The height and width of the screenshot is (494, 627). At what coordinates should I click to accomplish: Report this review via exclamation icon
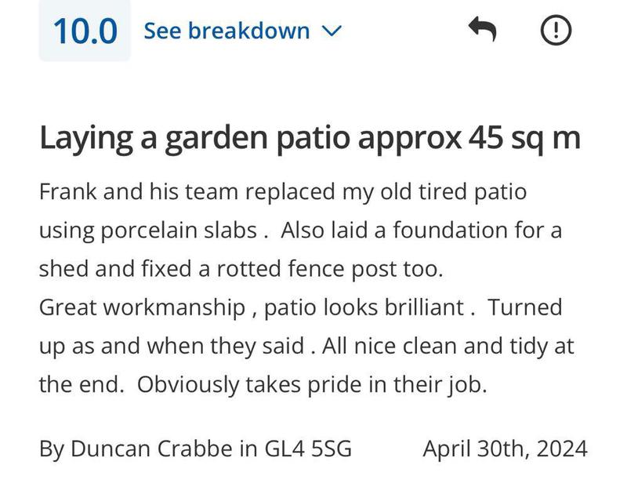(556, 31)
